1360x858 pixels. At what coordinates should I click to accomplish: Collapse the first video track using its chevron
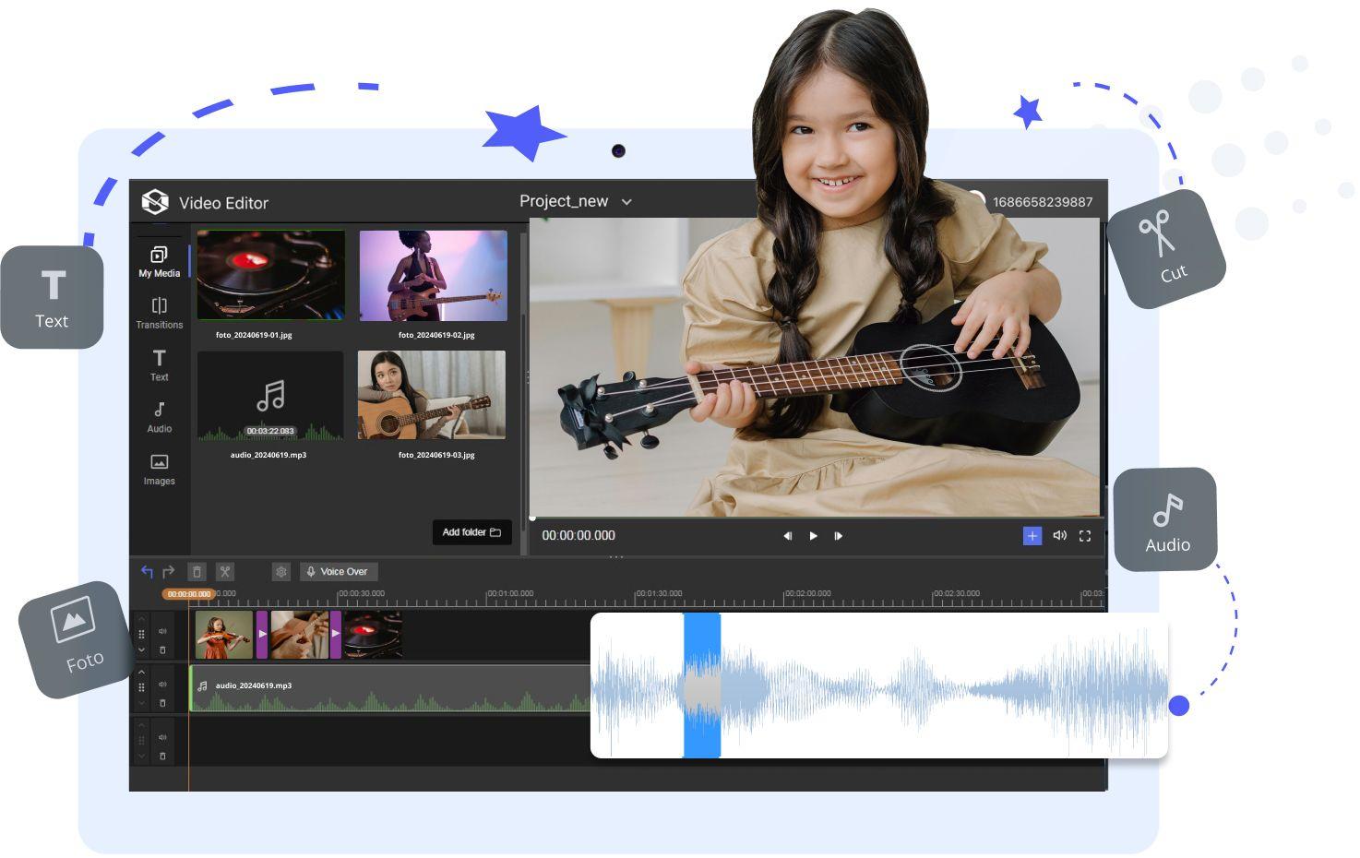click(x=142, y=650)
